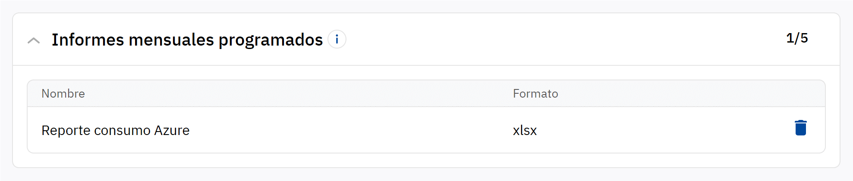
Task: Click the xlsx format cell
Action: tap(525, 130)
